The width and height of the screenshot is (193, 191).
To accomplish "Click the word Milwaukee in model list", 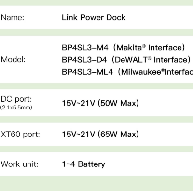I will pos(141,72).
